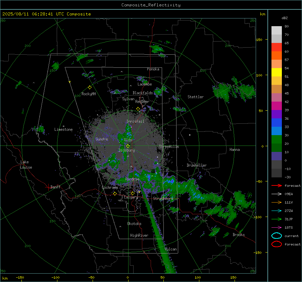The width and height of the screenshot is (302, 282).
Task: Click the asterisk marker above Limestone
Action: pyautogui.click(x=63, y=126)
